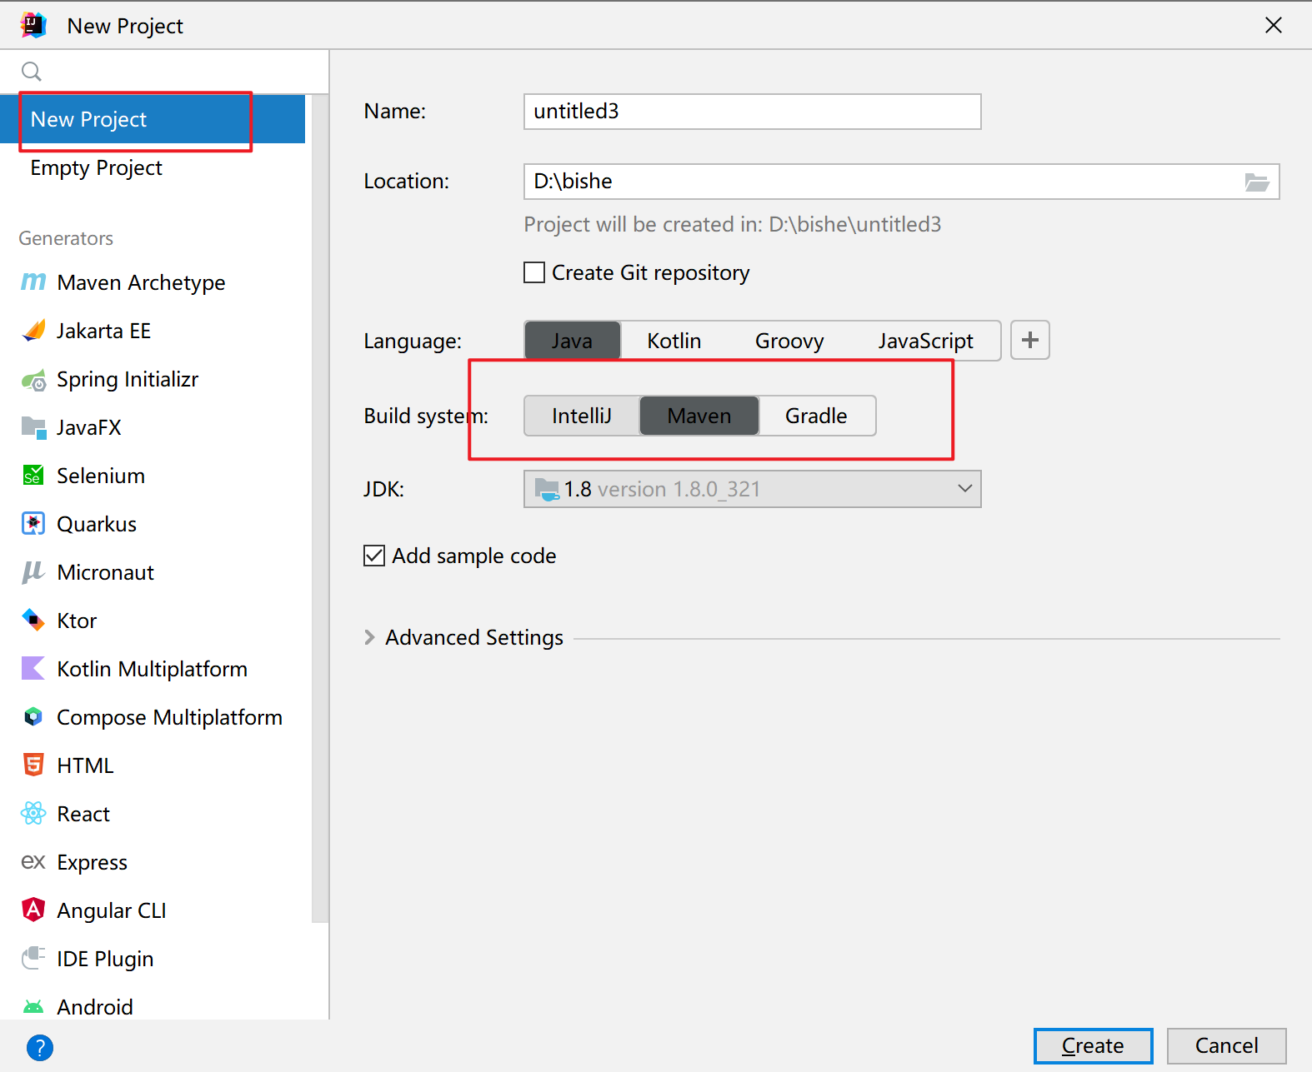
Task: Click the React atom icon
Action: pos(33,814)
